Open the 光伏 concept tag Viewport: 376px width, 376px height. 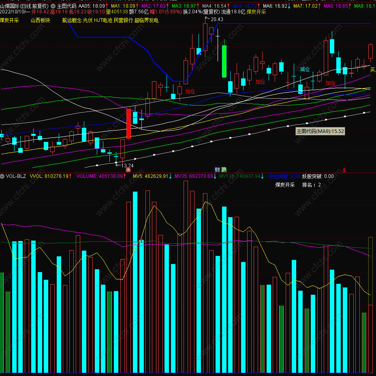click(88, 20)
